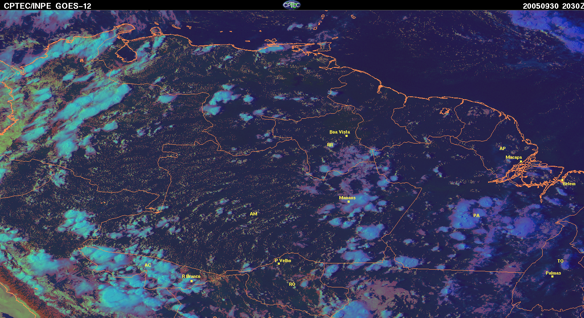This screenshot has height=318, width=584.
Task: Click the Macapa city label
Action: pyautogui.click(x=514, y=157)
